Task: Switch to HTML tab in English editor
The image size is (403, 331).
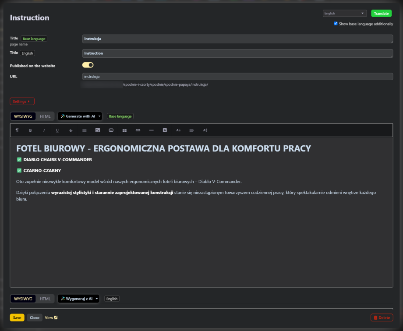Action: [45, 299]
